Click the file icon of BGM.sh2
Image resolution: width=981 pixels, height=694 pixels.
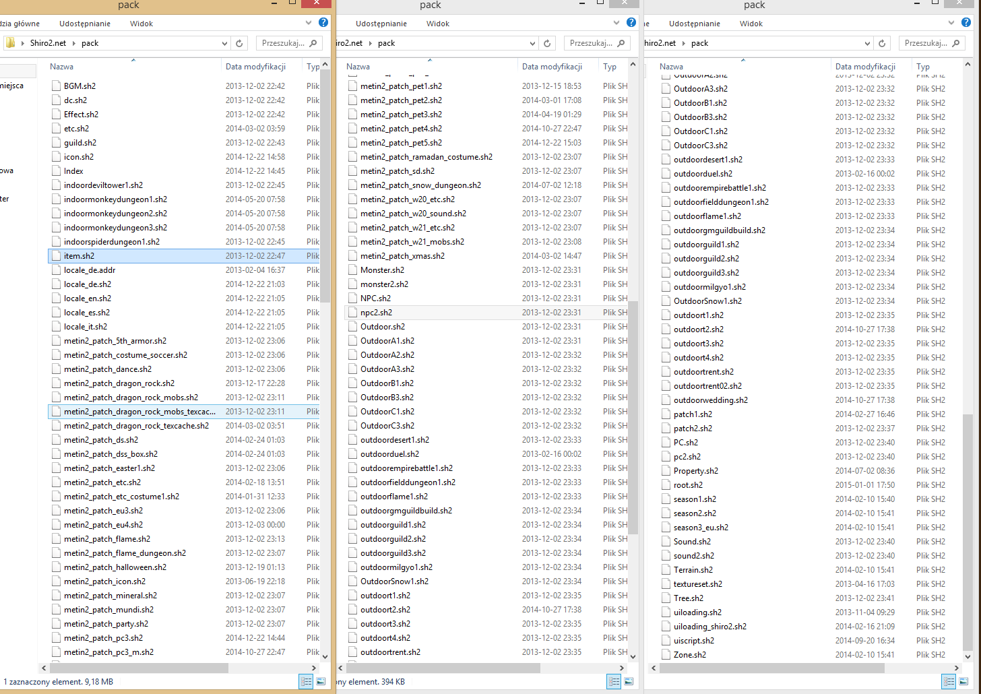57,86
